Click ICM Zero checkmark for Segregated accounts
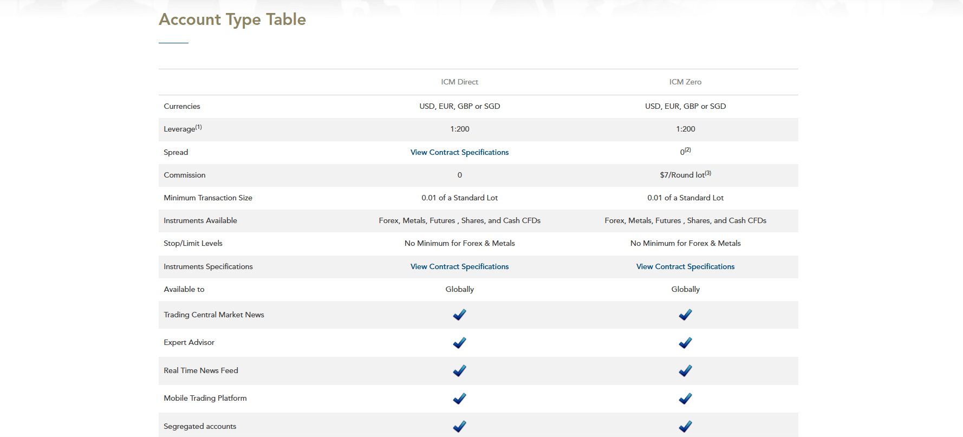This screenshot has height=437, width=963. [x=685, y=427]
